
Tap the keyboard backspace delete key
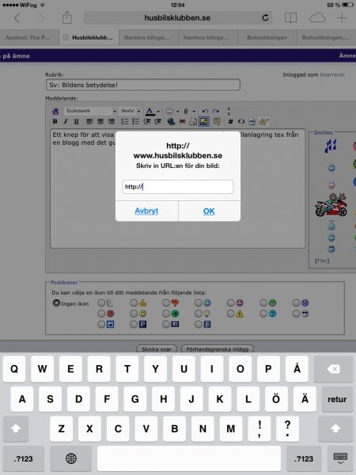point(333,369)
